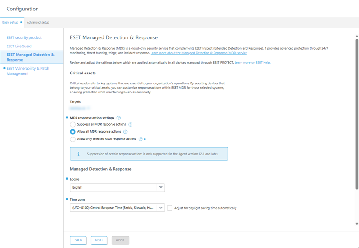Click the Managed Detection & Response subheading
The width and height of the screenshot is (359, 248).
point(101,169)
